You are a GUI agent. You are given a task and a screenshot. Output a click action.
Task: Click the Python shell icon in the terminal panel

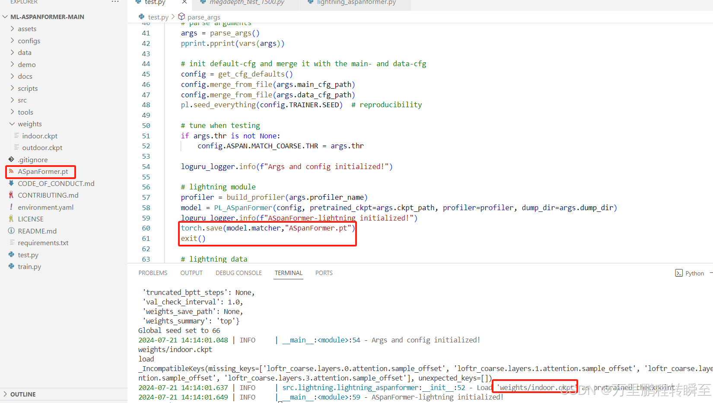[x=679, y=273]
